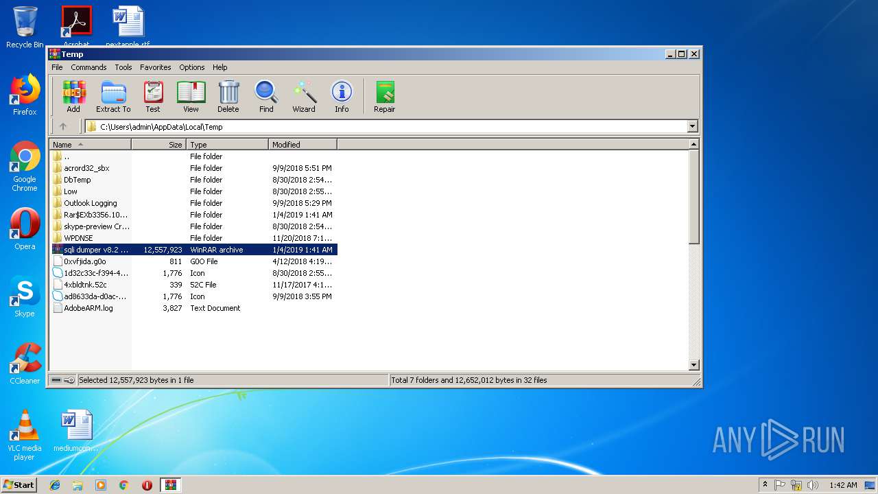Launch CCleaner desktop shortcut

point(25,364)
